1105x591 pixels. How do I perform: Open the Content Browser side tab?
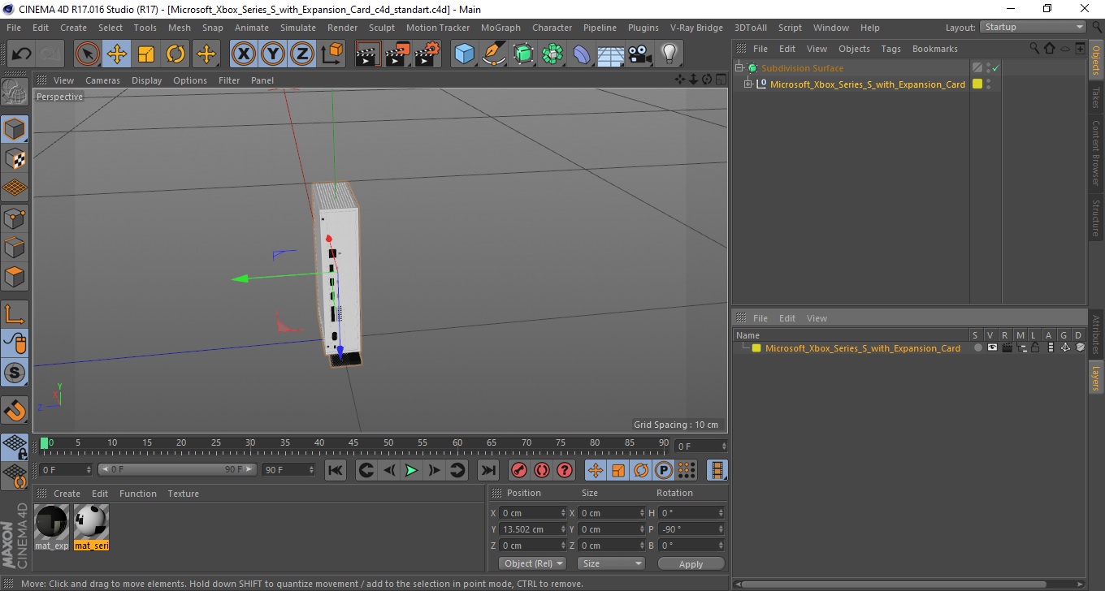coord(1096,153)
